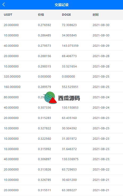This screenshot has height=196, width=123.
Task: Select the 30.601200 DOGE record
Action: coord(62,180)
